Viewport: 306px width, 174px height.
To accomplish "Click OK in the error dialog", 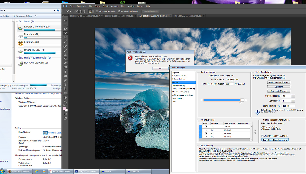I will click(x=160, y=69).
